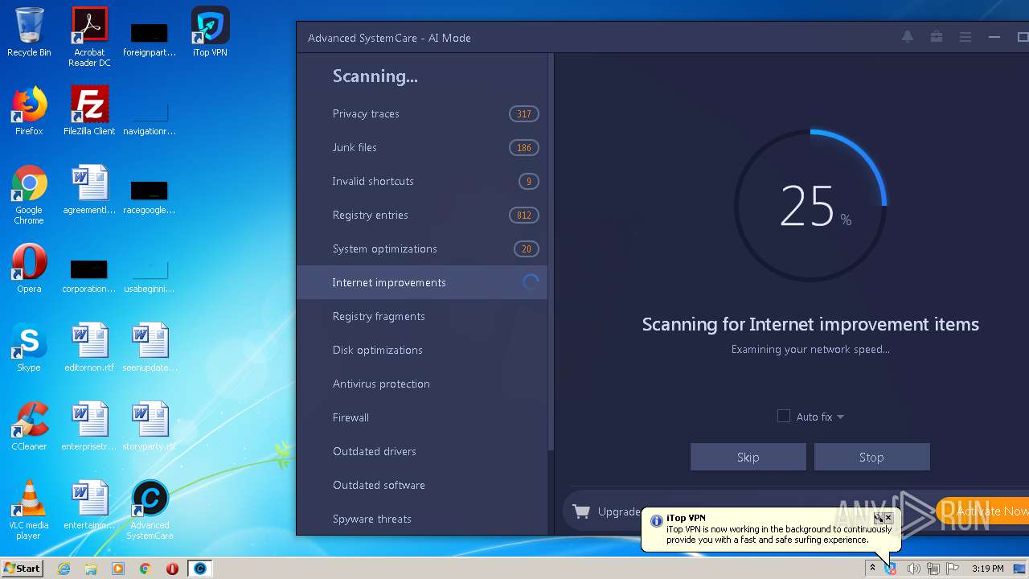Select Advanced SystemCare desktop shortcut
Screen dimensions: 1029x579
click(x=150, y=510)
